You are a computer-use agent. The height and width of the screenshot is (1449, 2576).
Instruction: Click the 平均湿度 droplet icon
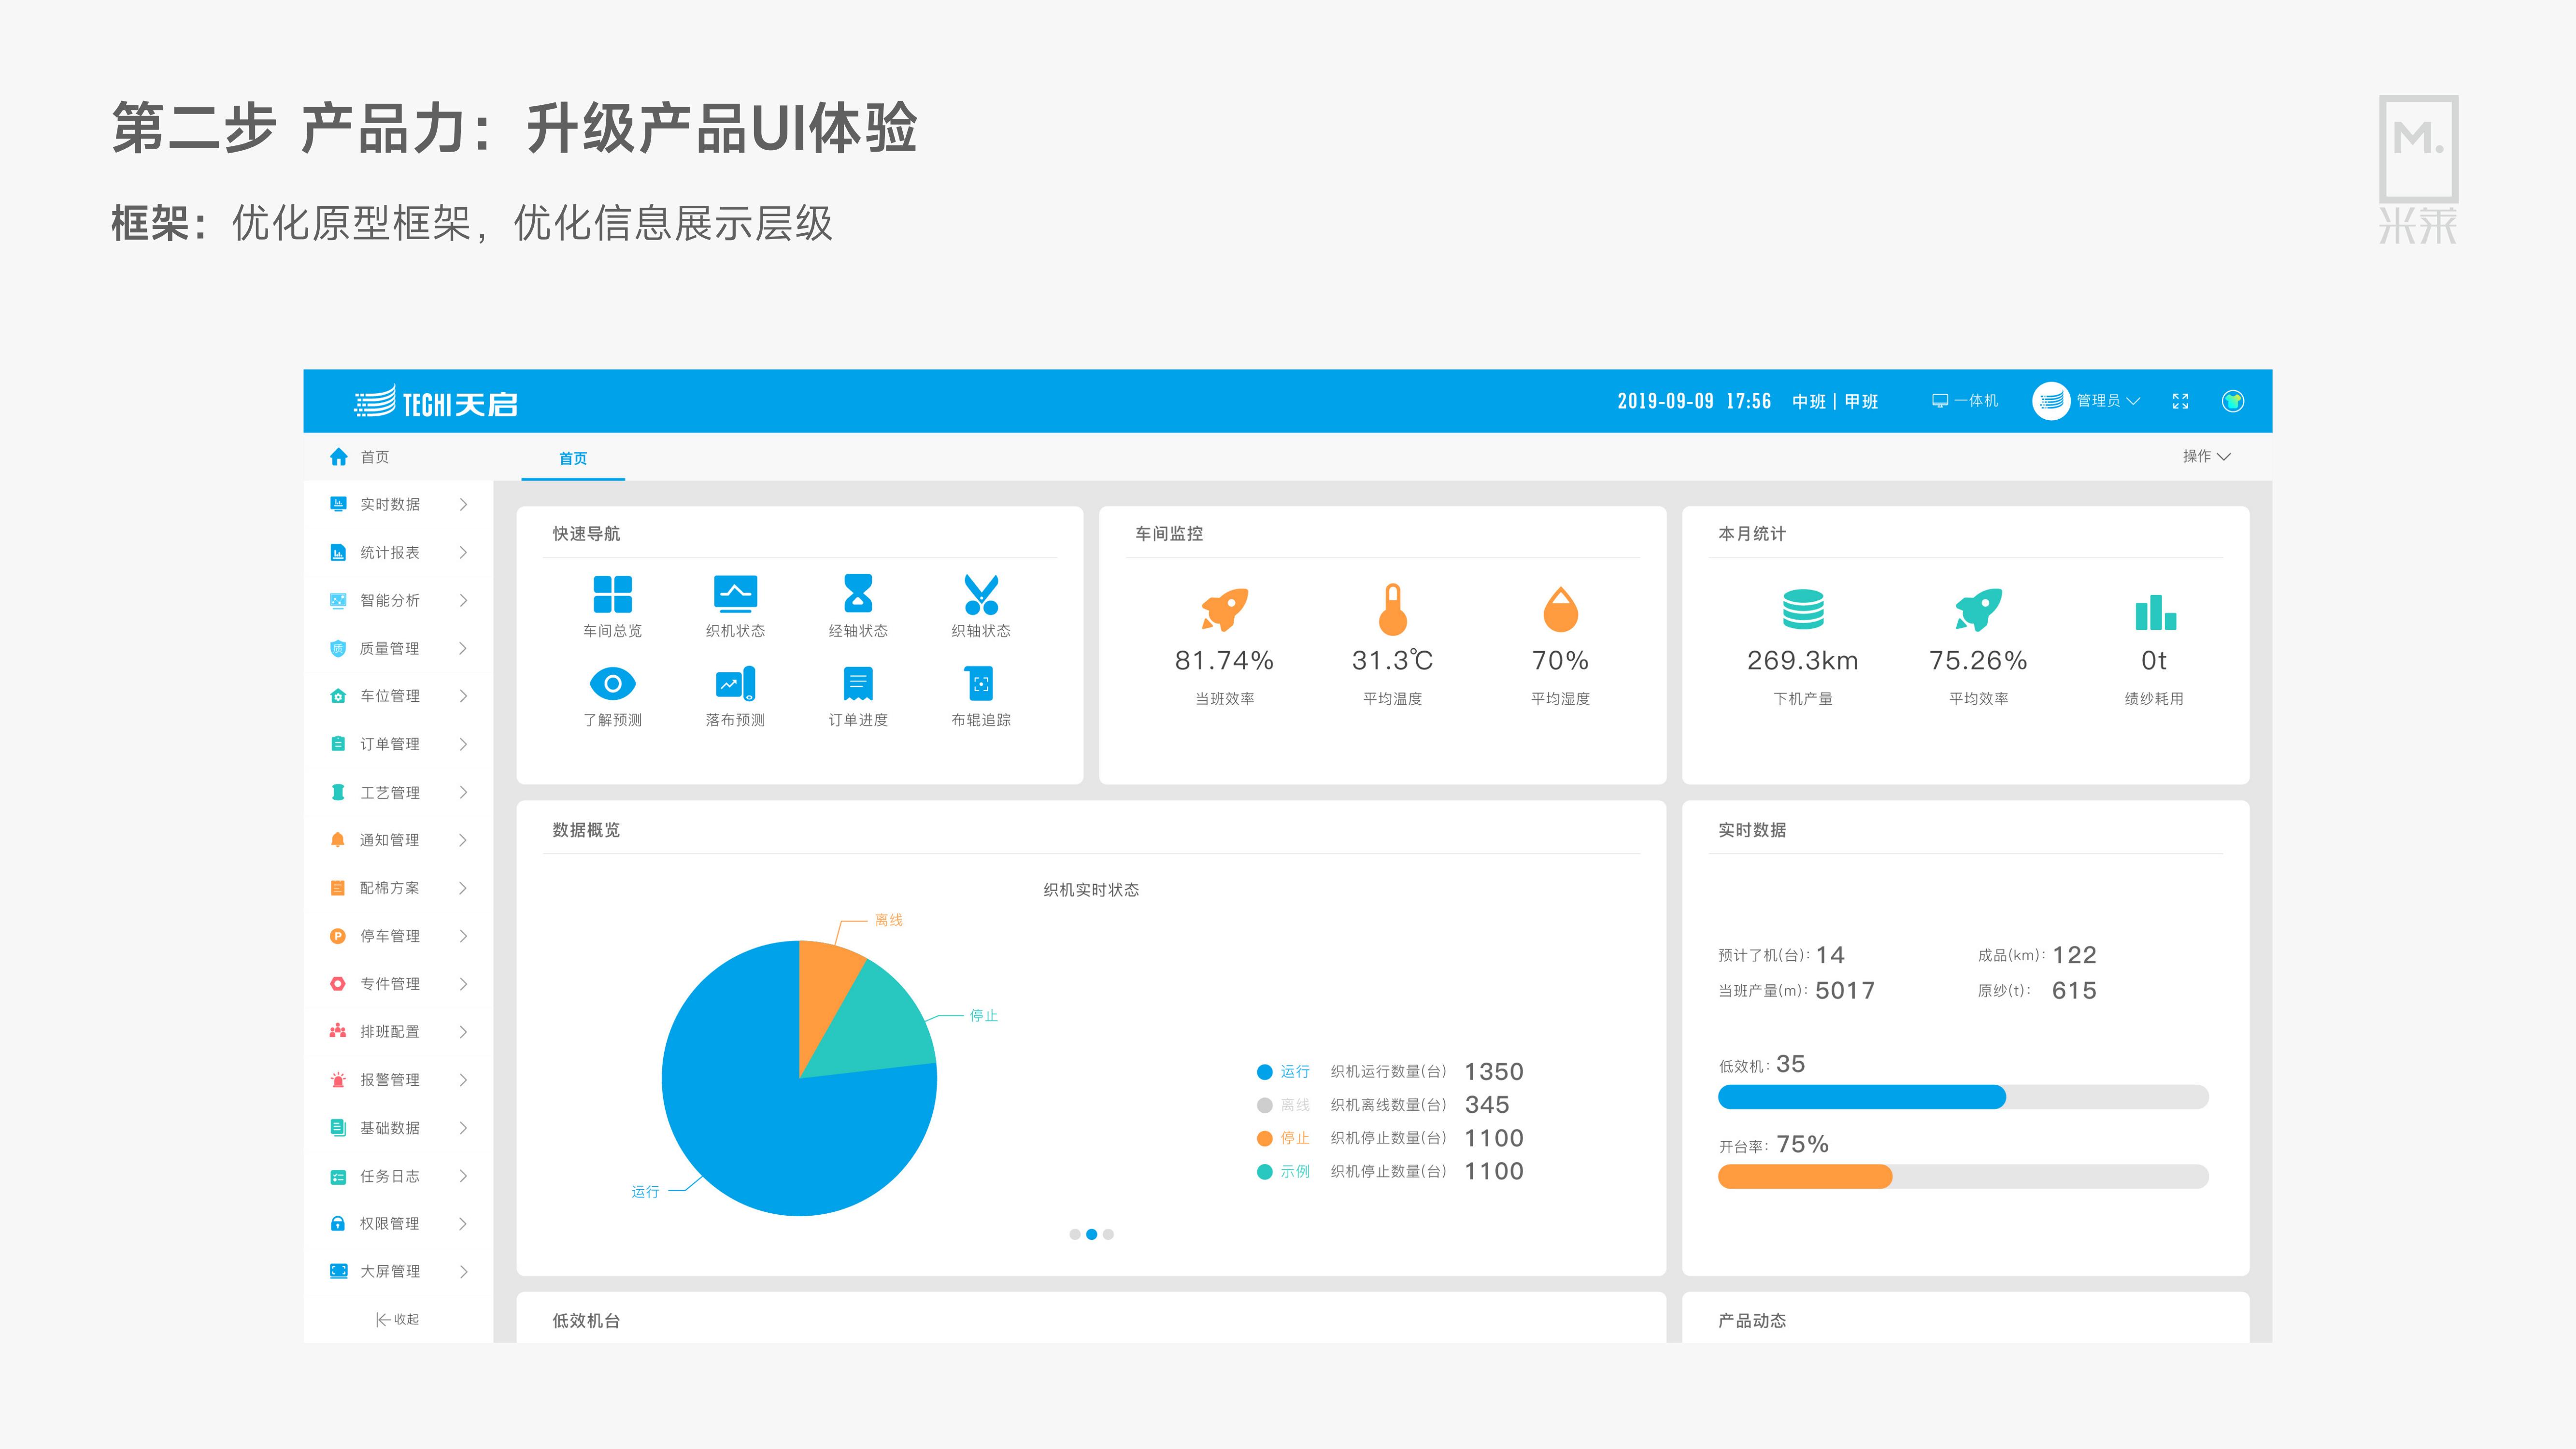(1560, 609)
